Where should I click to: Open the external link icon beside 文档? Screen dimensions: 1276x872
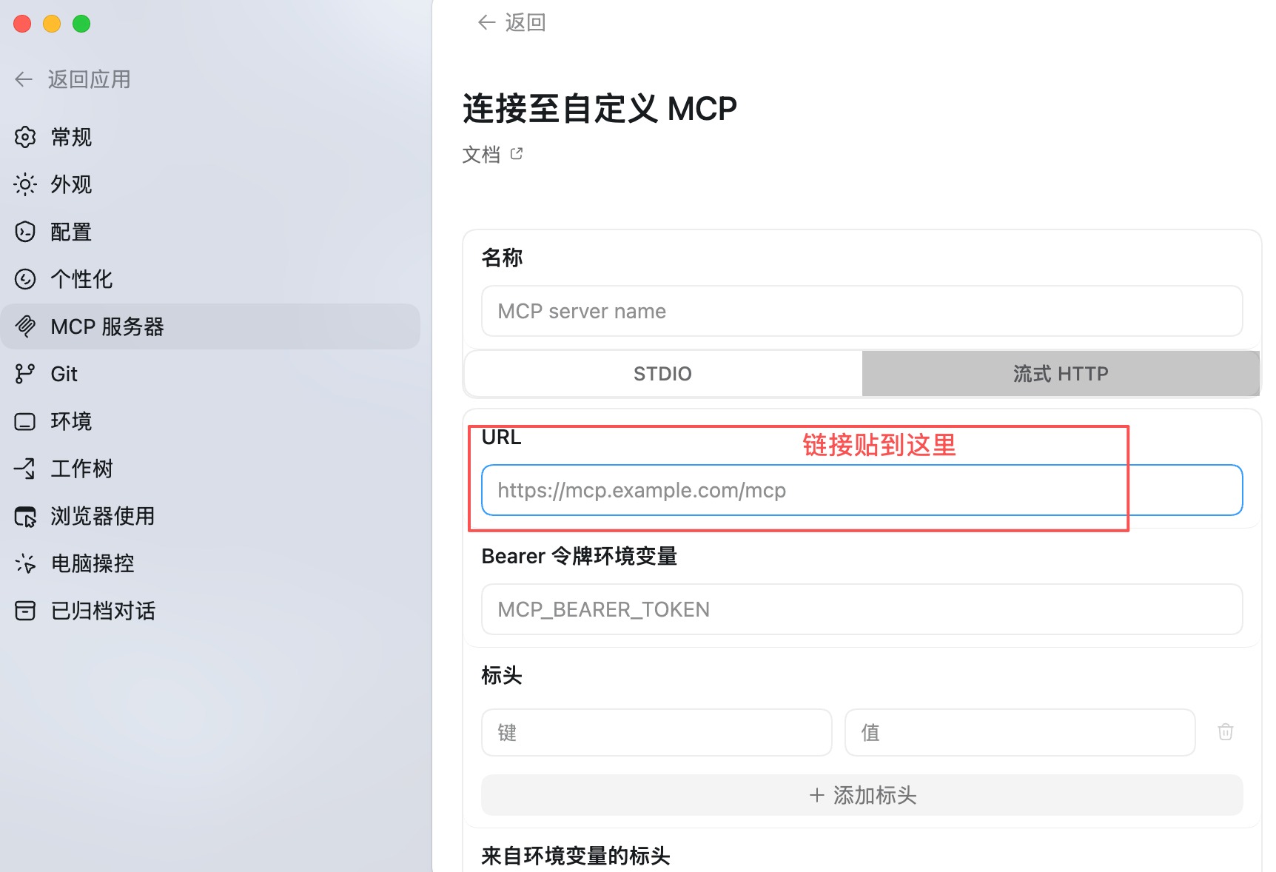pyautogui.click(x=517, y=154)
